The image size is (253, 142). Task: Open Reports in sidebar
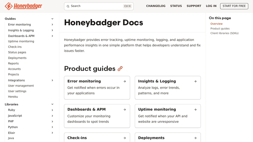13,63
